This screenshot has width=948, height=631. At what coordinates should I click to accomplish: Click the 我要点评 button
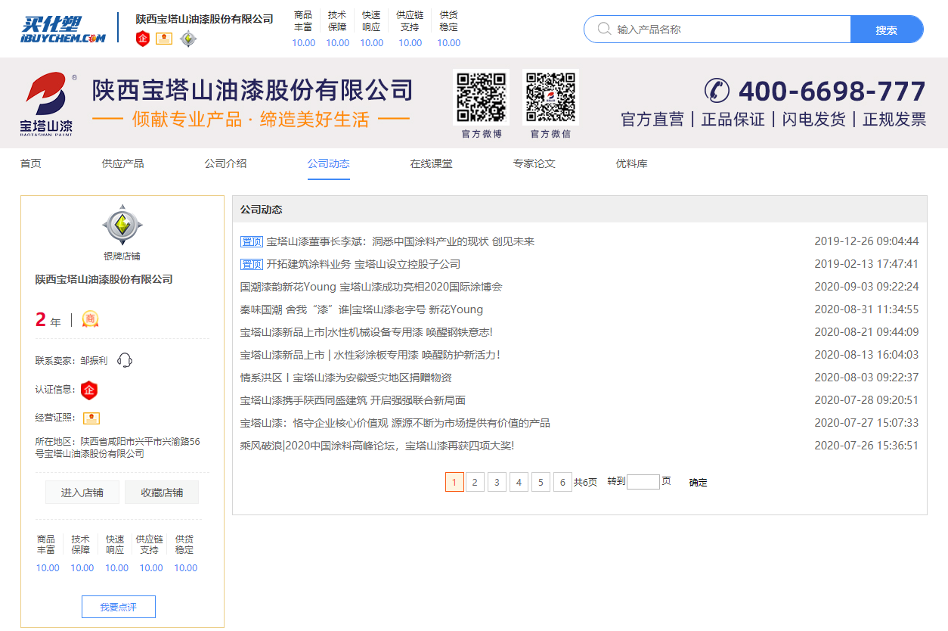pos(119,607)
